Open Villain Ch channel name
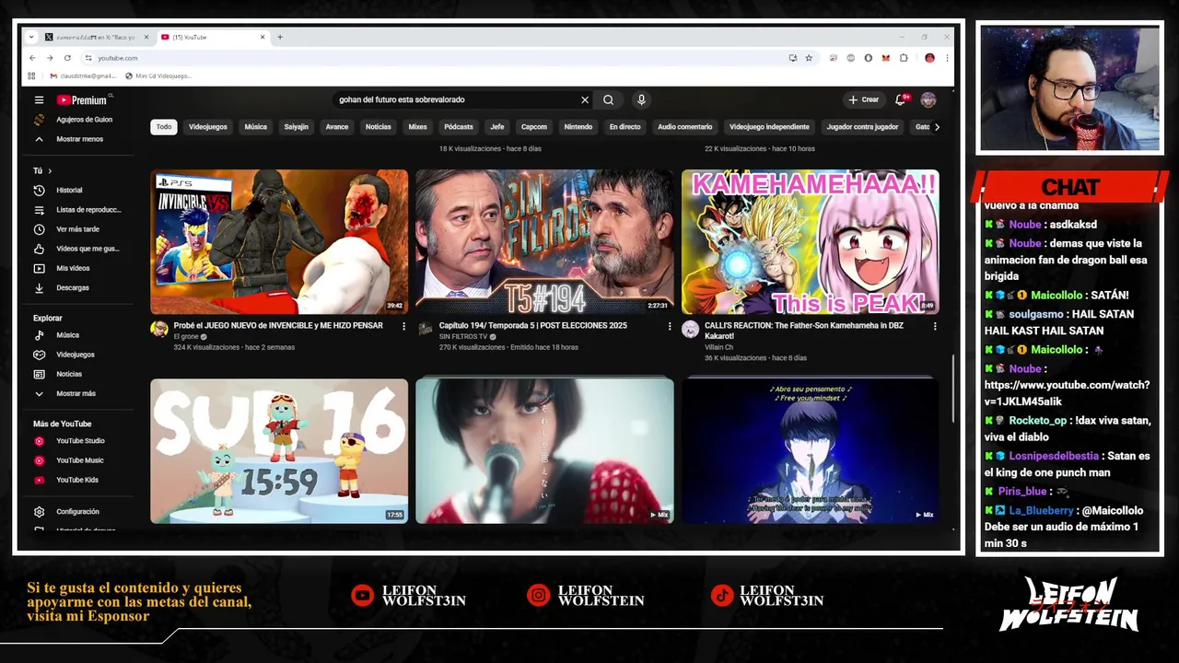This screenshot has height=663, width=1179. tap(719, 347)
